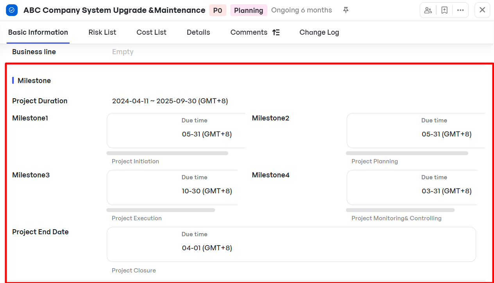The image size is (494, 283).
Task: Pin this record with the pin icon
Action: click(x=346, y=10)
